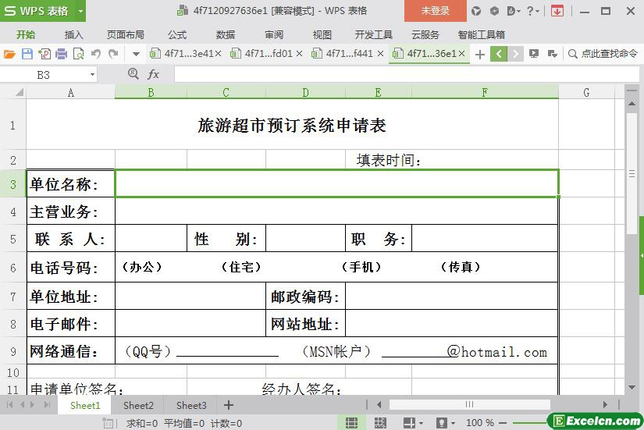The width and height of the screenshot is (644, 430).
Task: Open print preview from the toolbar
Action: 78,54
